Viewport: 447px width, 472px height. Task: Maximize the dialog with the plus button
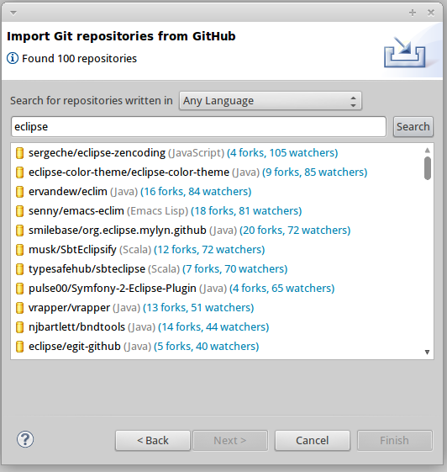[413, 13]
